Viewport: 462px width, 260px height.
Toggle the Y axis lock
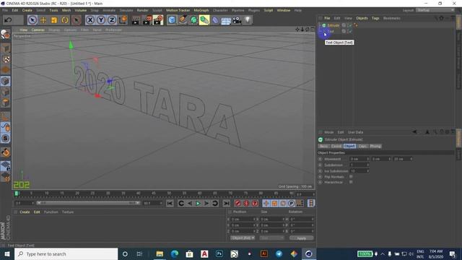[x=101, y=20]
